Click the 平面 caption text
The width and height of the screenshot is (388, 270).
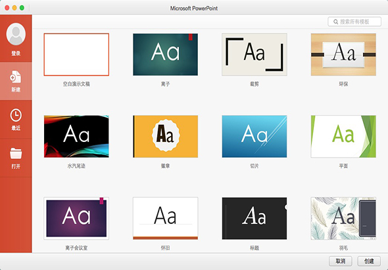point(343,166)
